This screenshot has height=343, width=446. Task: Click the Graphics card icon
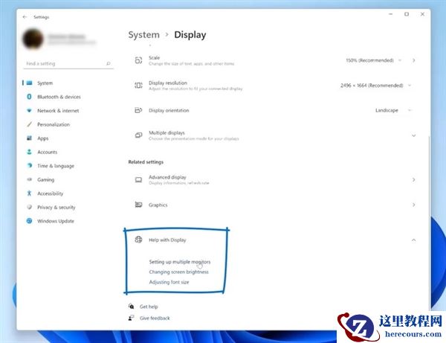pyautogui.click(x=138, y=205)
